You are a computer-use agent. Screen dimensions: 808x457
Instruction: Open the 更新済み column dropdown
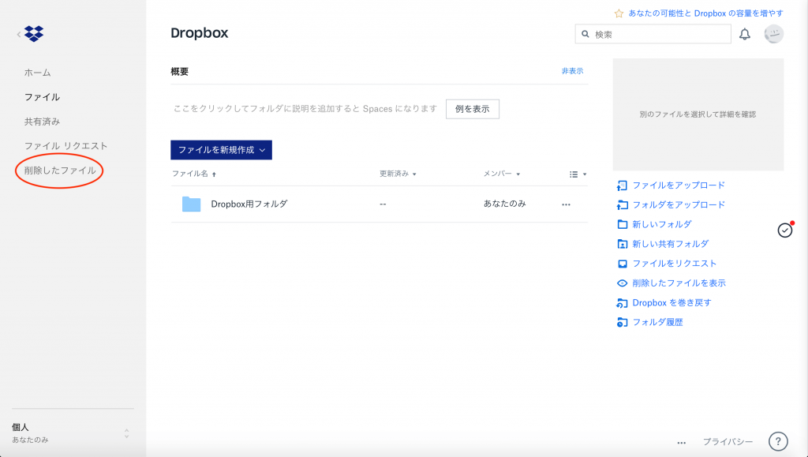coord(398,174)
